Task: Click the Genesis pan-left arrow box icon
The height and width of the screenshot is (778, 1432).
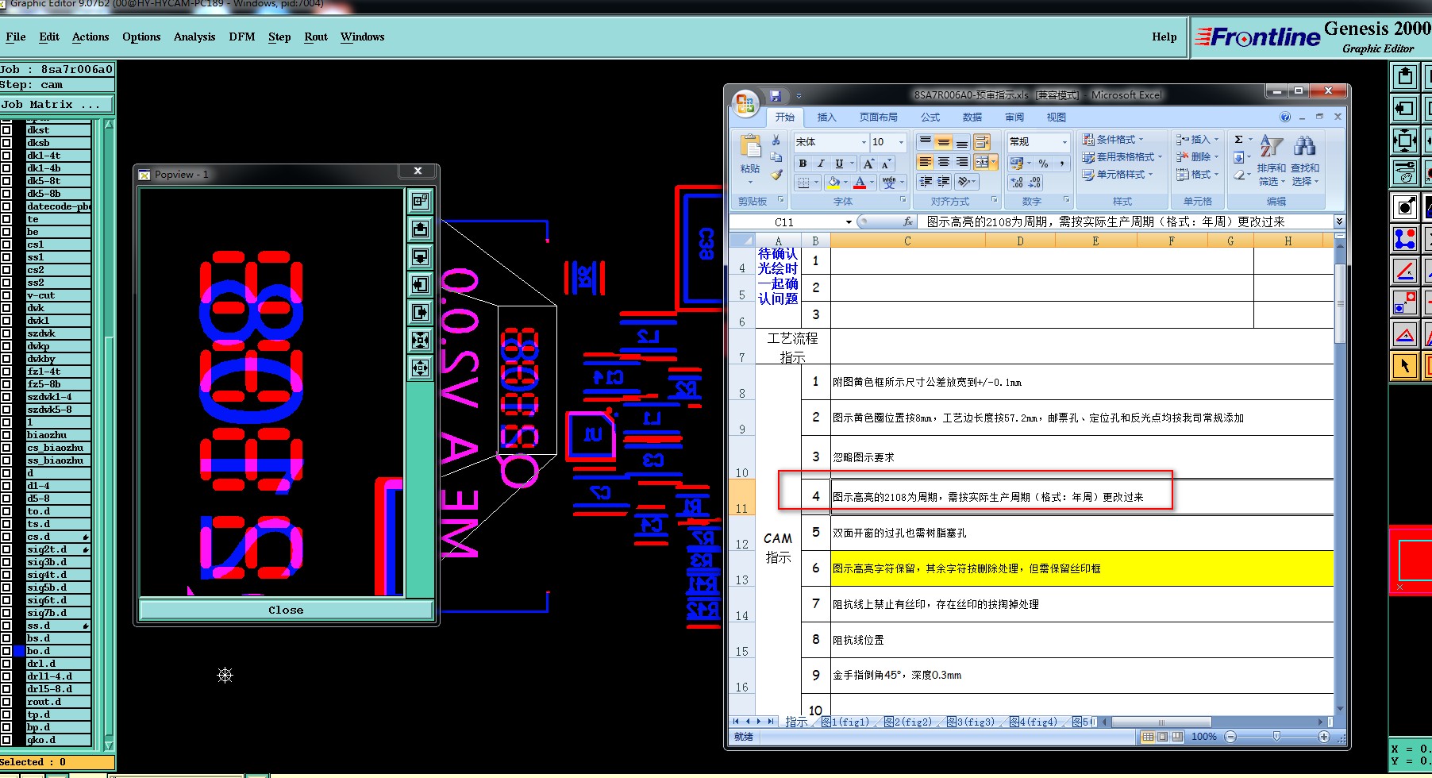Action: pos(1405,109)
